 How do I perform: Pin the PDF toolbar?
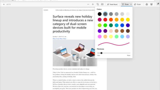[158, 4]
